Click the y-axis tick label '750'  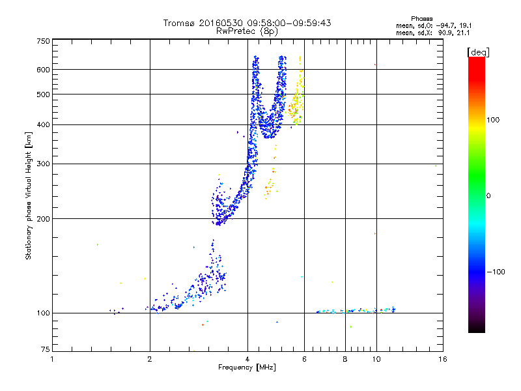[43, 41]
